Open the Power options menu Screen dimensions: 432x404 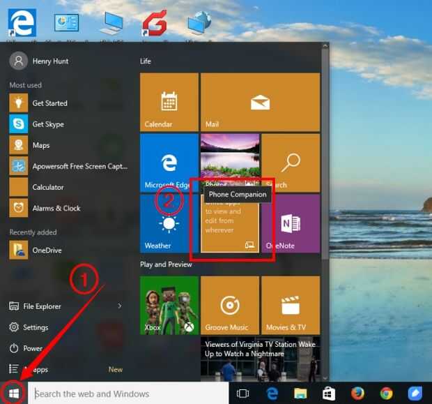click(x=26, y=349)
